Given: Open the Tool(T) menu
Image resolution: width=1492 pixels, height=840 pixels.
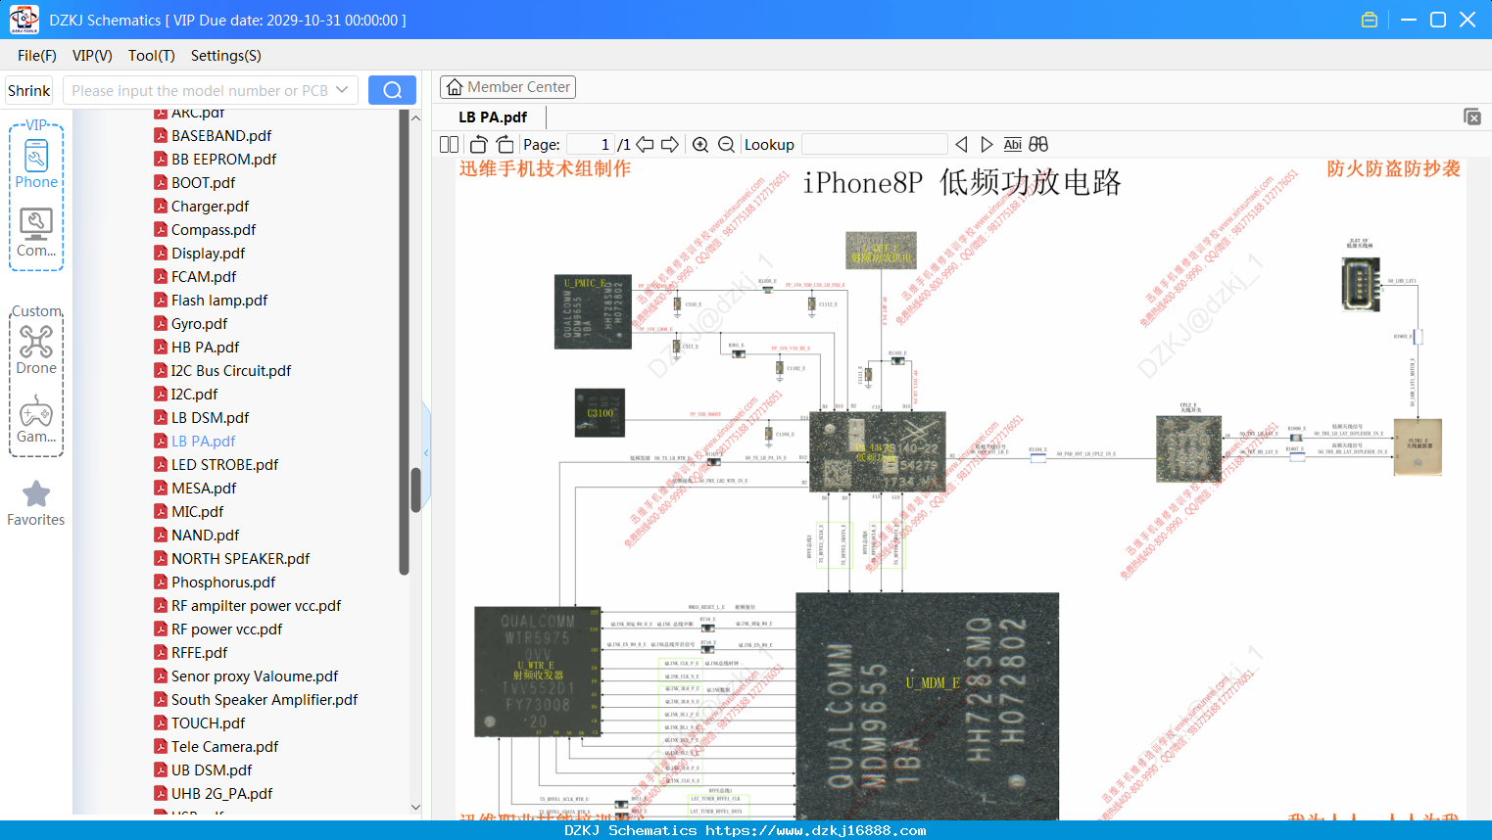Looking at the screenshot, I should (x=152, y=56).
